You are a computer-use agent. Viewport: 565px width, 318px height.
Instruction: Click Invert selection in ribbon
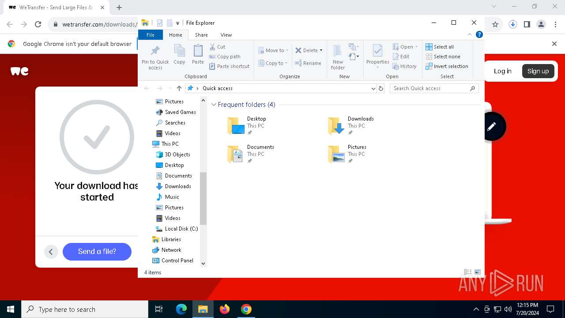[447, 66]
